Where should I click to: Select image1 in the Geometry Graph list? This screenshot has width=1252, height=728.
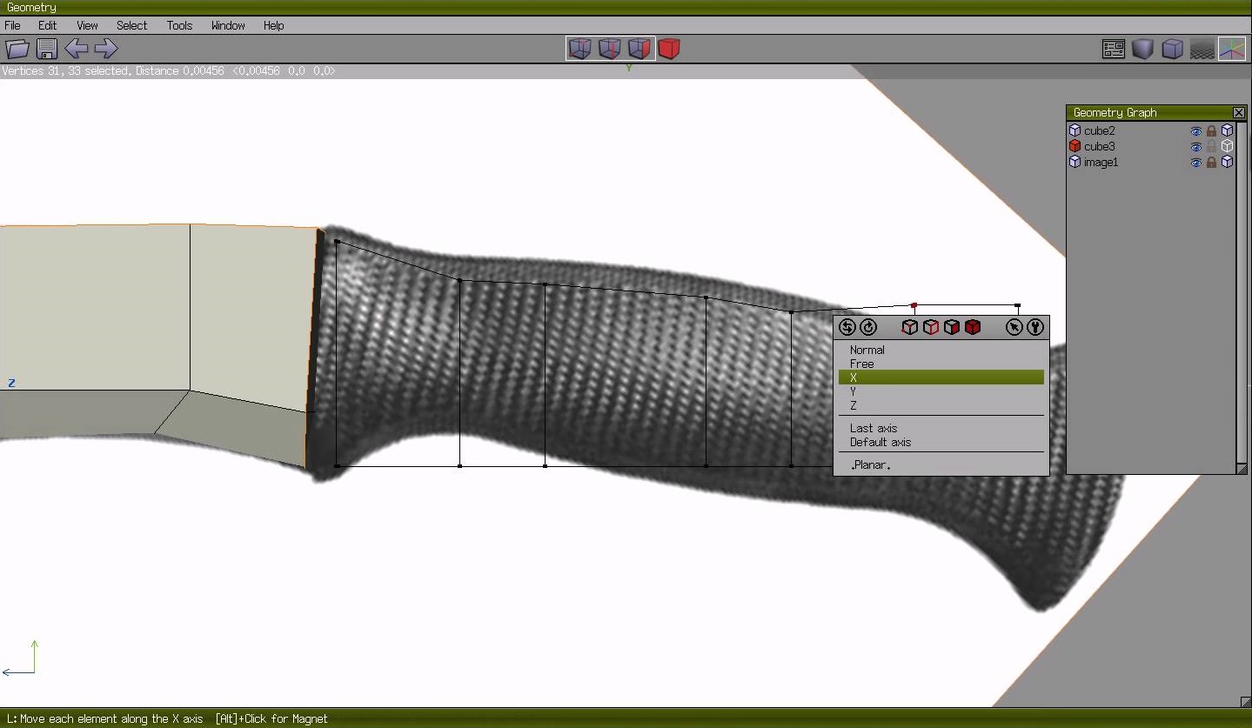1101,163
